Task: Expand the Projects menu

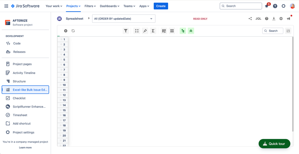Action: pyautogui.click(x=73, y=6)
